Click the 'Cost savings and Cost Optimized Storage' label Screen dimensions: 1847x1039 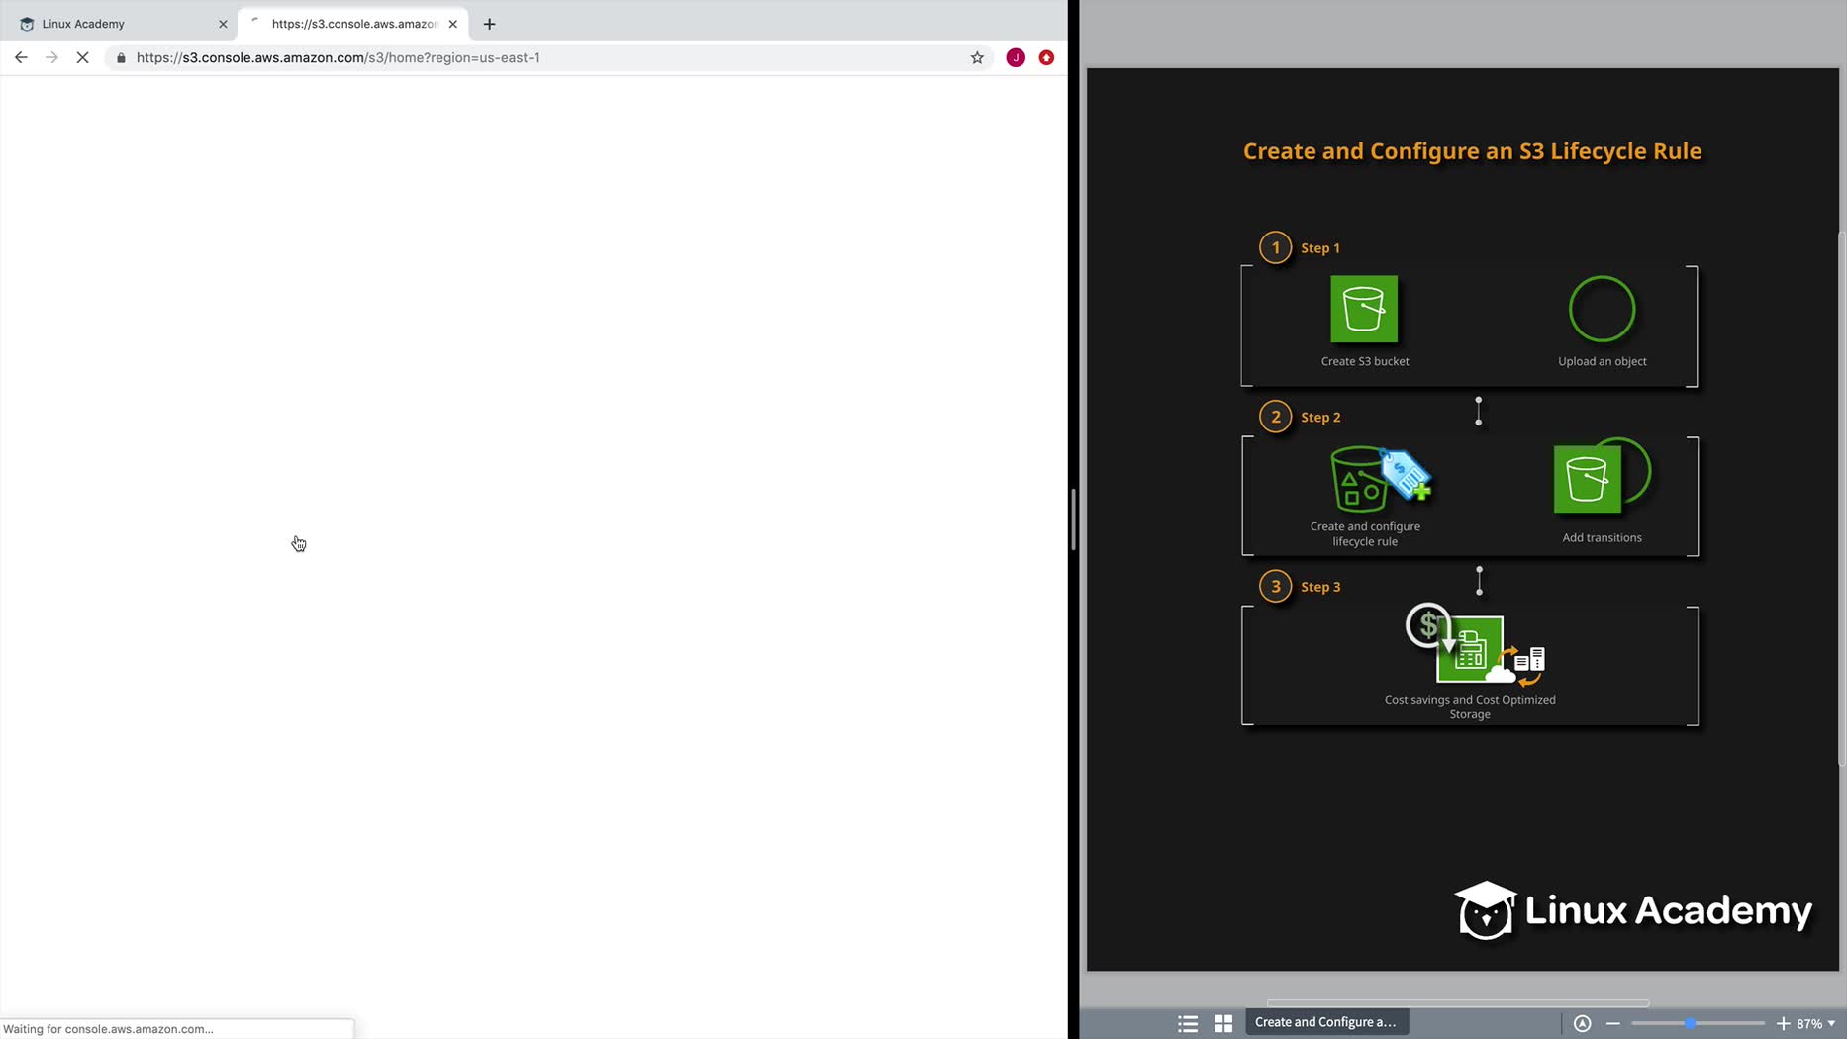1470,707
